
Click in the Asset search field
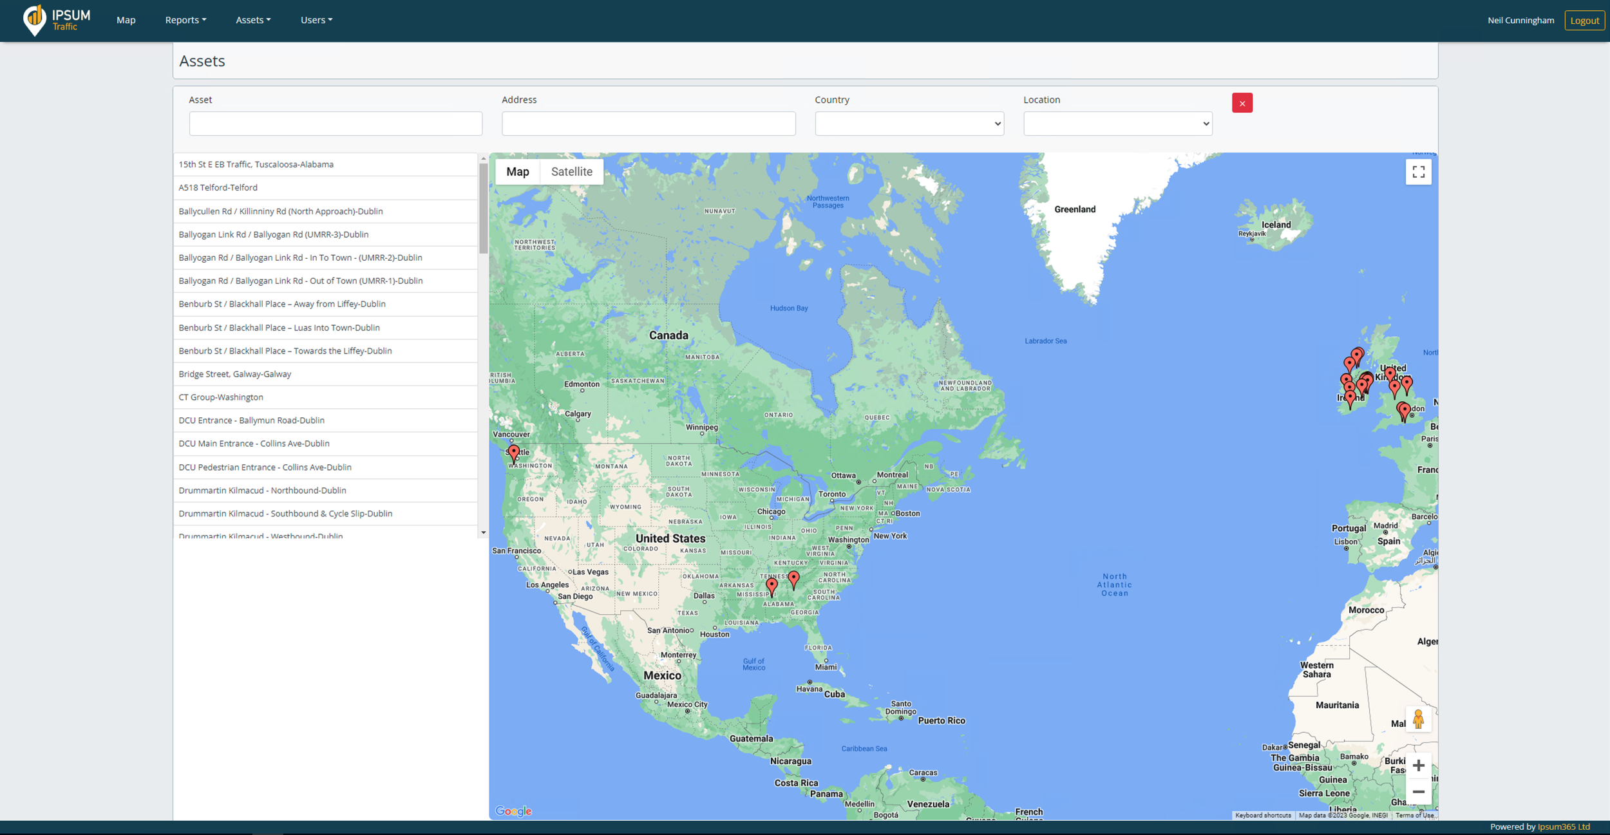[336, 124]
